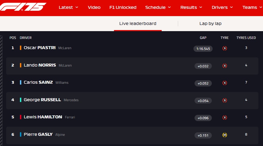Click Hamilton's soft tyre icon

[224, 118]
